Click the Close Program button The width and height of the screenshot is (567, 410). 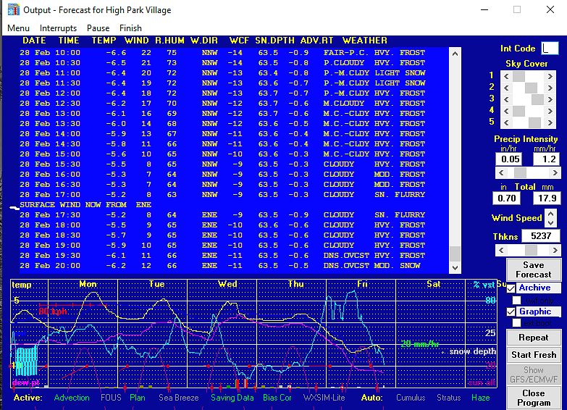[534, 398]
